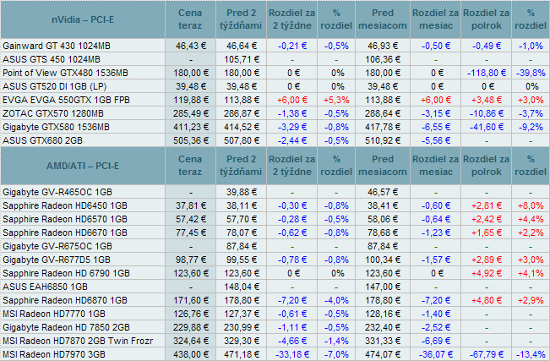Select the 87,84 € two-weeks-ago price for GV-R675OC
Screen dimensions: 550x361
pos(242,246)
